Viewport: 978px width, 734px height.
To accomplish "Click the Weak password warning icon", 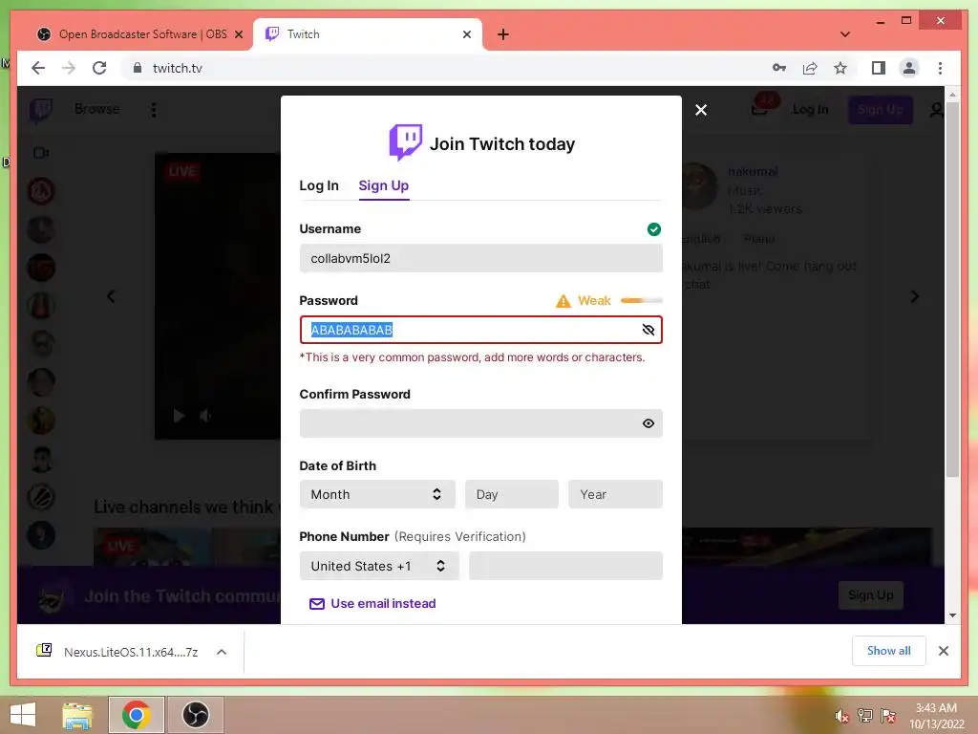I will click(563, 301).
